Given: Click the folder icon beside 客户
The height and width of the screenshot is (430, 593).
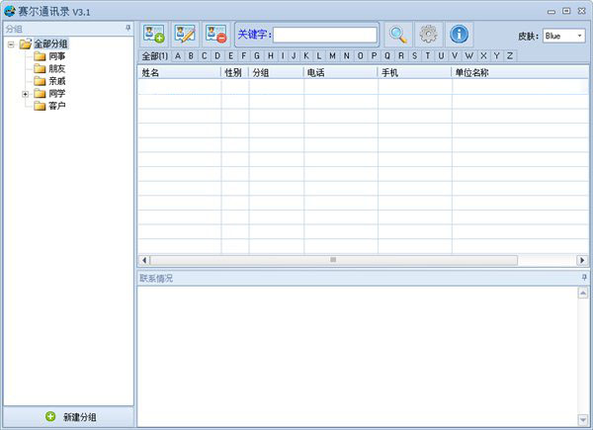Looking at the screenshot, I should (x=40, y=106).
